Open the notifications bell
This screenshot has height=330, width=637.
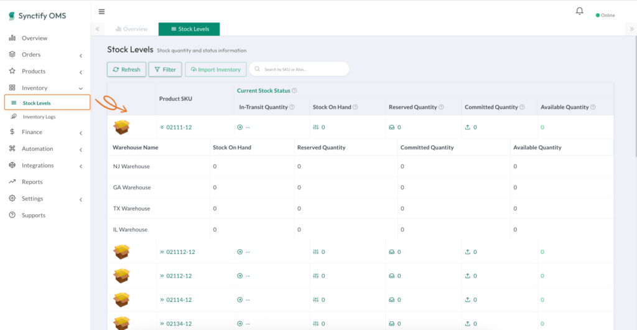tap(579, 11)
